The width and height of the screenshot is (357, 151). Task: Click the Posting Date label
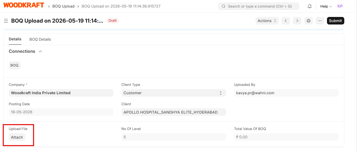[19, 104]
